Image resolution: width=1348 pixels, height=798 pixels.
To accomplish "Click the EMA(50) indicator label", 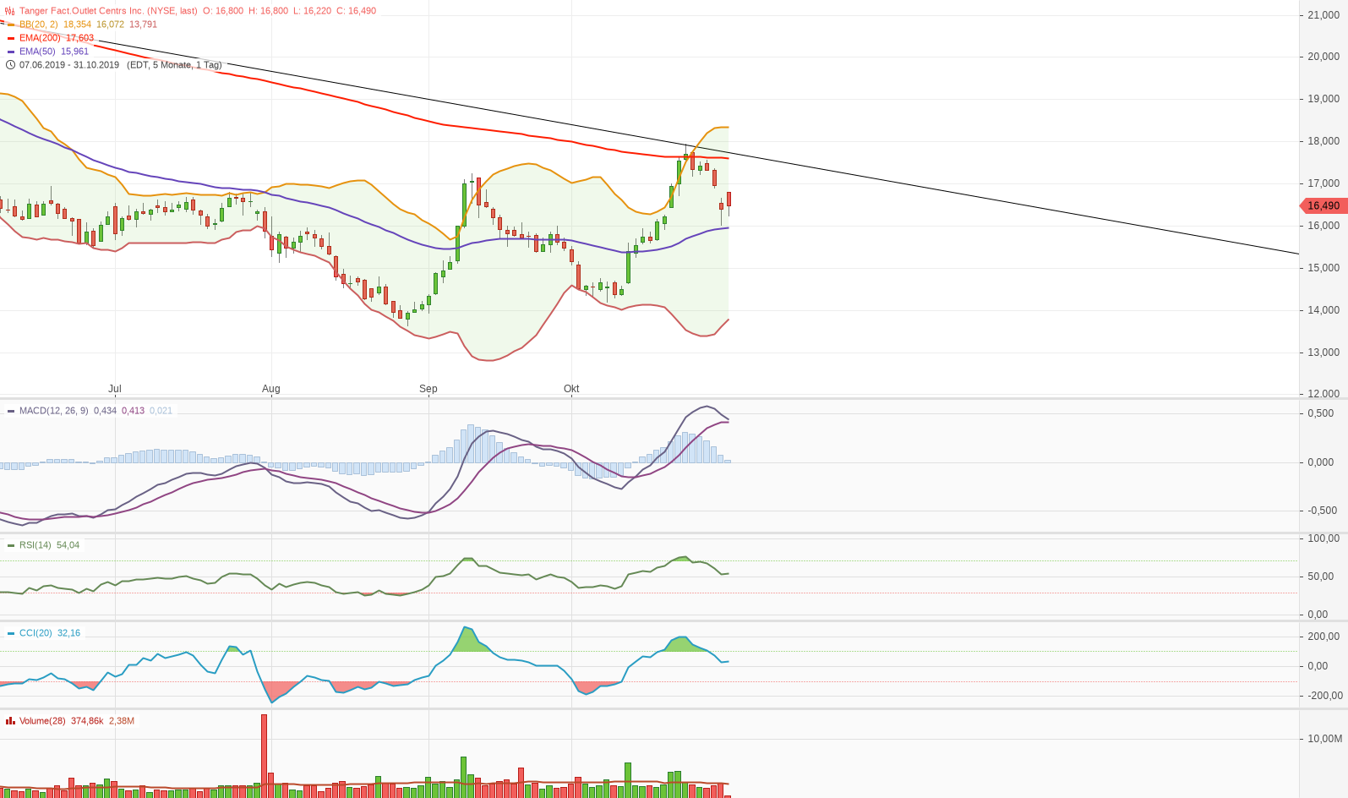I will (x=37, y=52).
